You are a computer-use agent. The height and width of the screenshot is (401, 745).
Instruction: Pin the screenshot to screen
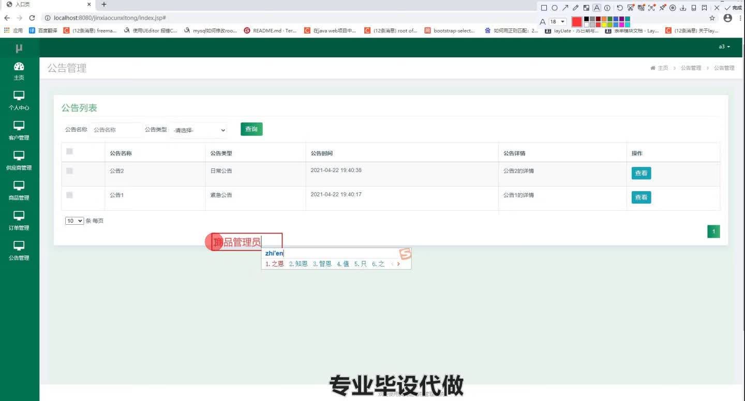pos(662,8)
